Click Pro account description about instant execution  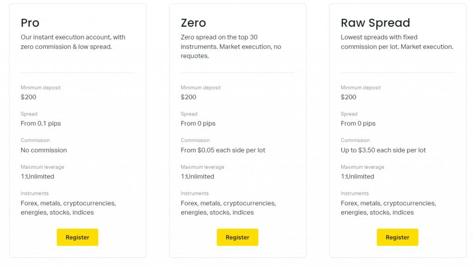[x=73, y=42]
